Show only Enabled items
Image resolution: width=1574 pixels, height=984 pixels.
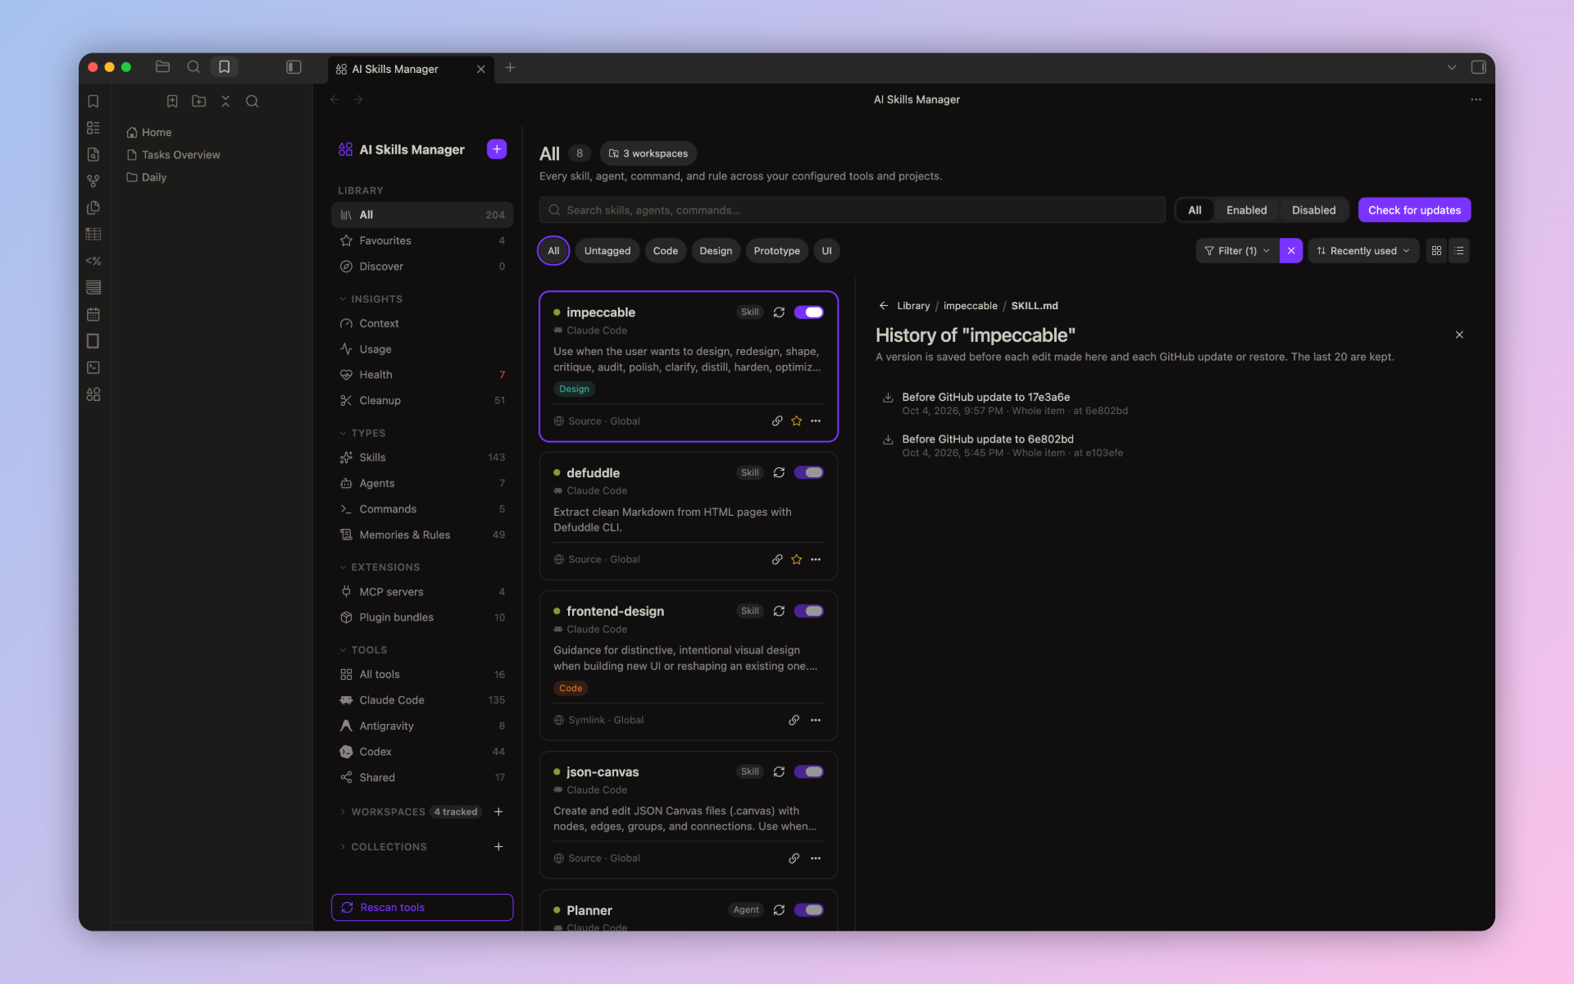tap(1246, 211)
